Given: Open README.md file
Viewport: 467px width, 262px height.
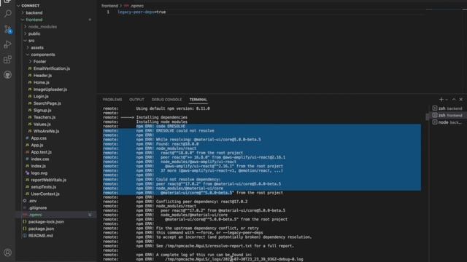Looking at the screenshot, I should coord(40,236).
